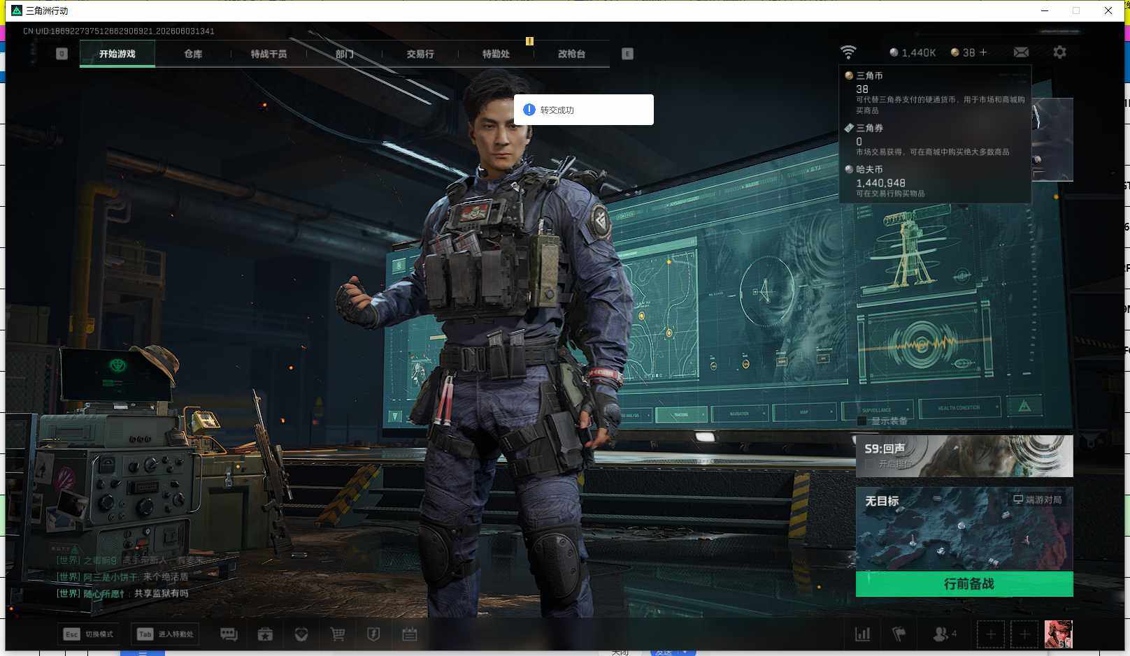
Task: Switch to the 仓库 tab
Action: pos(193,54)
